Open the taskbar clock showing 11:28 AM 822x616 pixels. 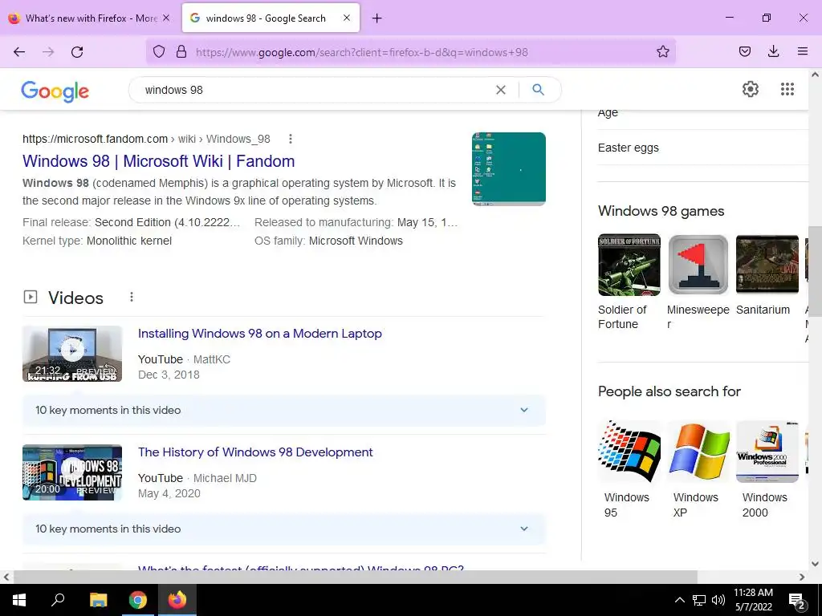(753, 600)
